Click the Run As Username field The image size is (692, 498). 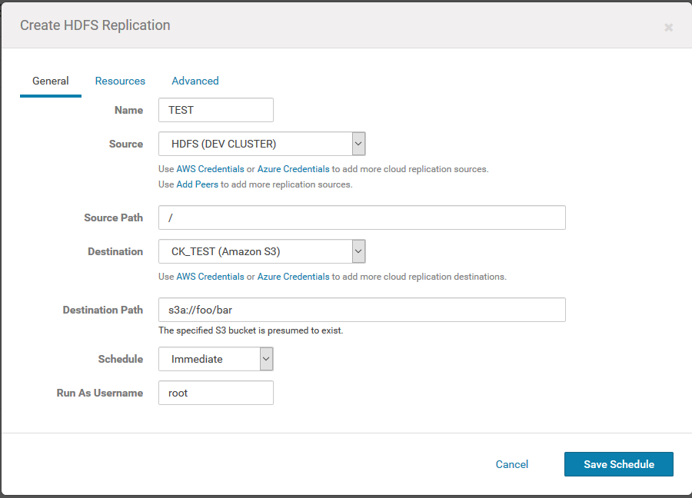pos(216,393)
